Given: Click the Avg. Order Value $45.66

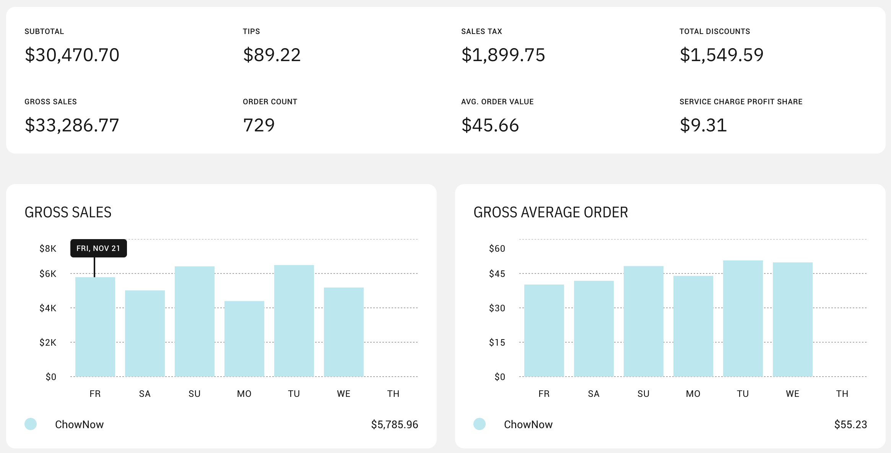Looking at the screenshot, I should [490, 125].
